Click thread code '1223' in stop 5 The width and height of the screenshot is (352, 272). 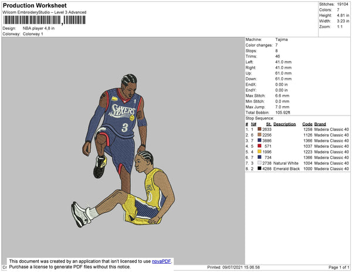(x=308, y=152)
